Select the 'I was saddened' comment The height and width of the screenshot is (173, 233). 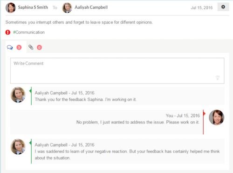tap(128, 151)
